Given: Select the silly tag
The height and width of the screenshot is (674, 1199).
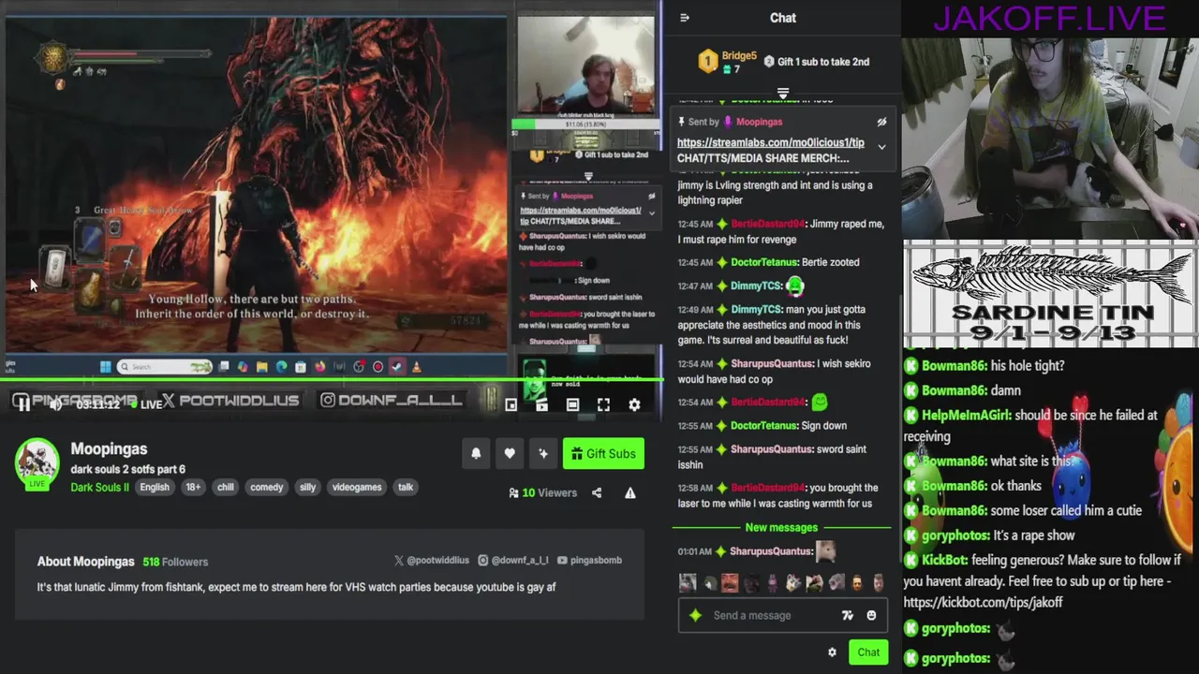Looking at the screenshot, I should point(307,487).
